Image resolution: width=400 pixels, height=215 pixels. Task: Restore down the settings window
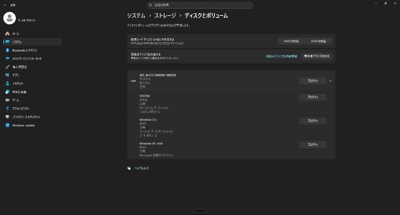386,3
